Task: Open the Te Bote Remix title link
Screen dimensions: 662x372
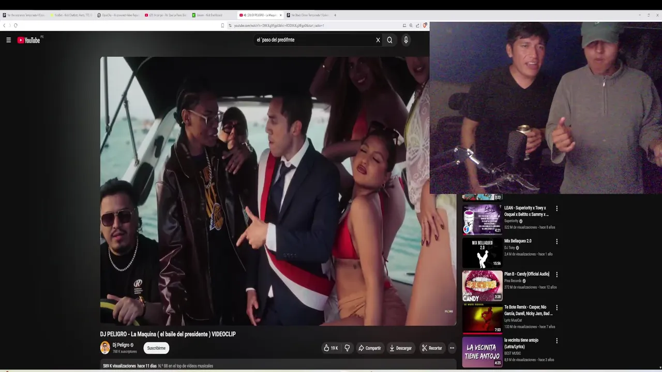Action: click(528, 310)
